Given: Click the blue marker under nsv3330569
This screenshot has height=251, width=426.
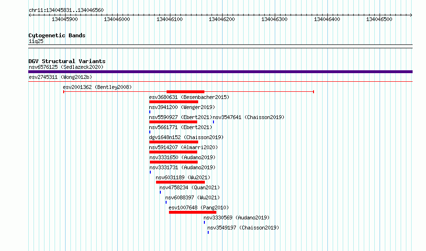Looking at the screenshot, I should click(x=204, y=222).
